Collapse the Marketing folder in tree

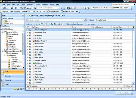click(x=5, y=55)
